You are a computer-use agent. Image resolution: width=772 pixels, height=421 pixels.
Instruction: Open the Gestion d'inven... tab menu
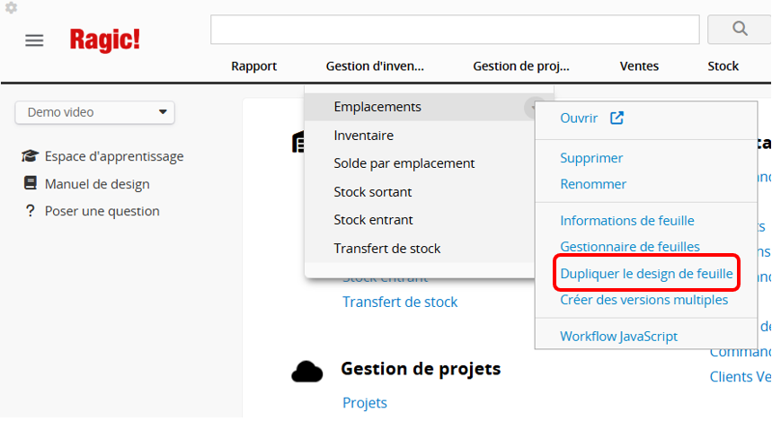(x=375, y=66)
